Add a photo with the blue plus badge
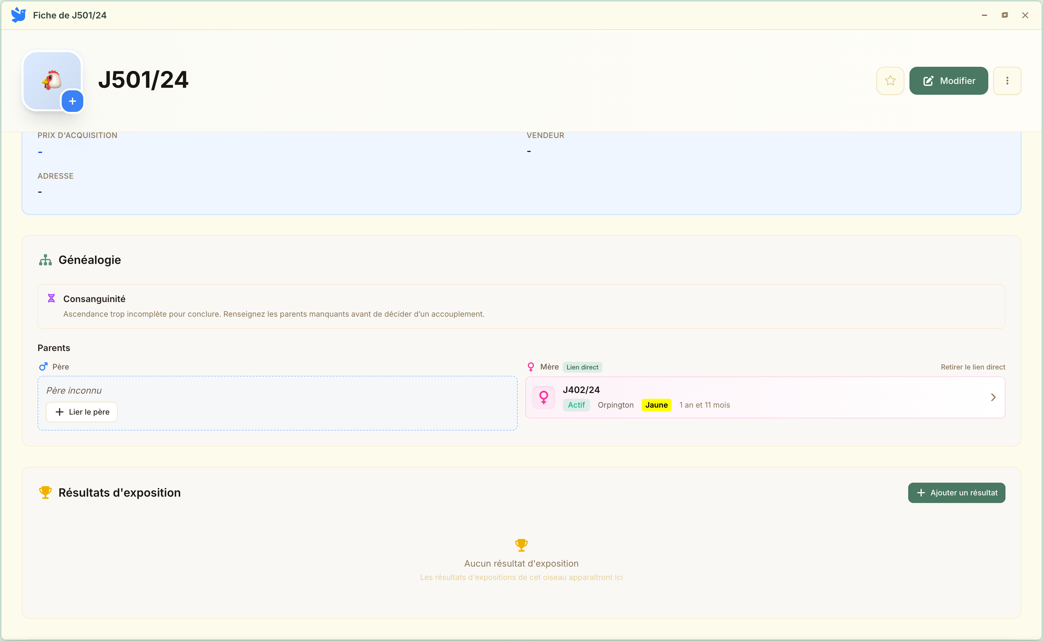1043x641 pixels. pyautogui.click(x=73, y=101)
